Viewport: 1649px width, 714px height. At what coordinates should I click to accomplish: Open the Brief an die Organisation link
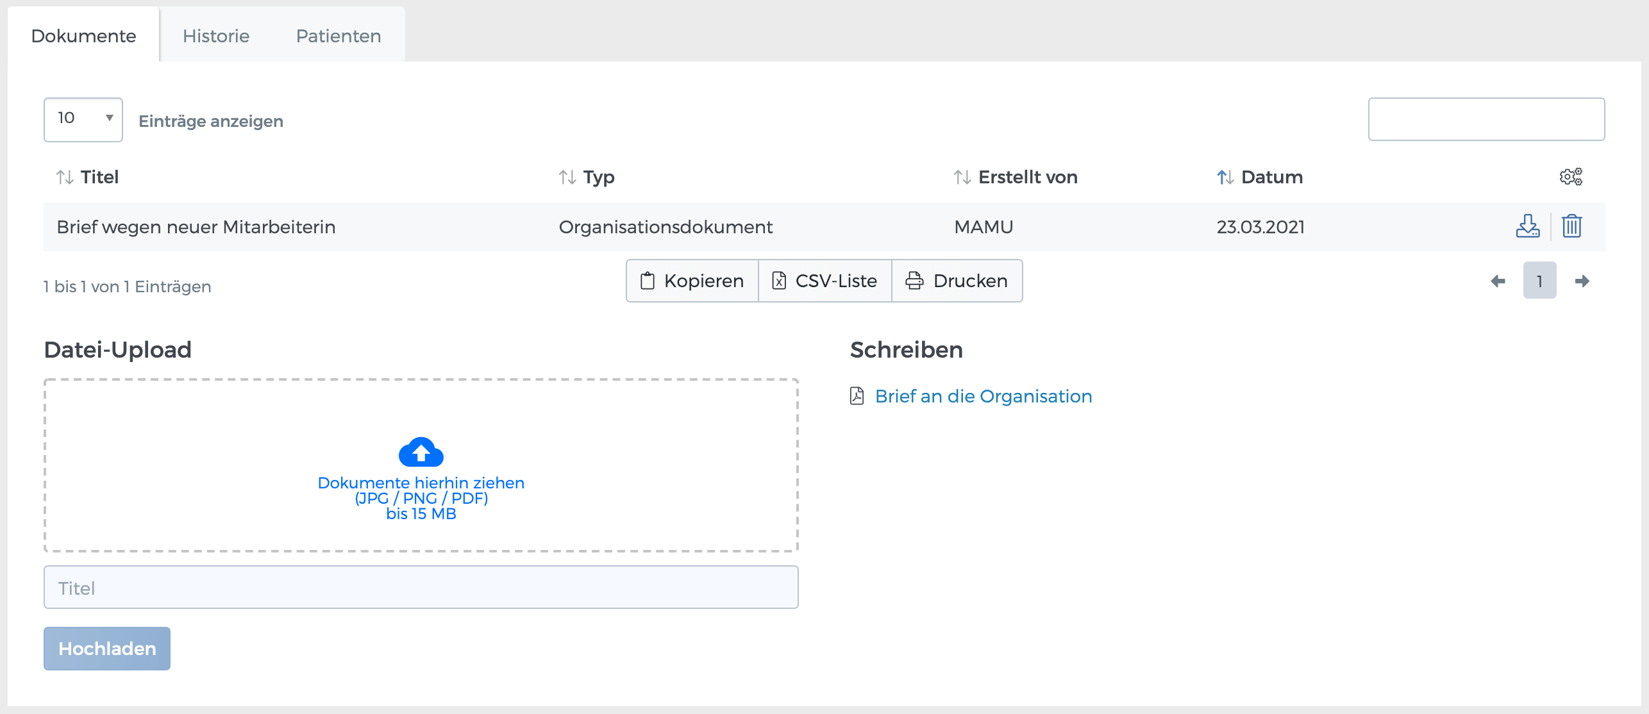[984, 396]
